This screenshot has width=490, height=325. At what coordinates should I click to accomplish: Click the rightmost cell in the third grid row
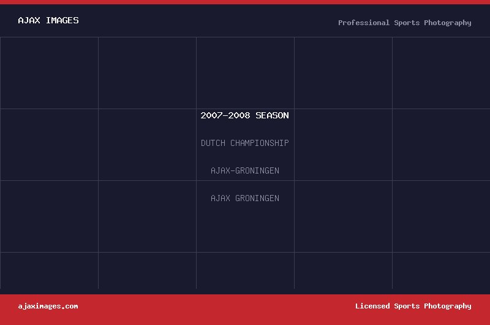tap(441, 216)
